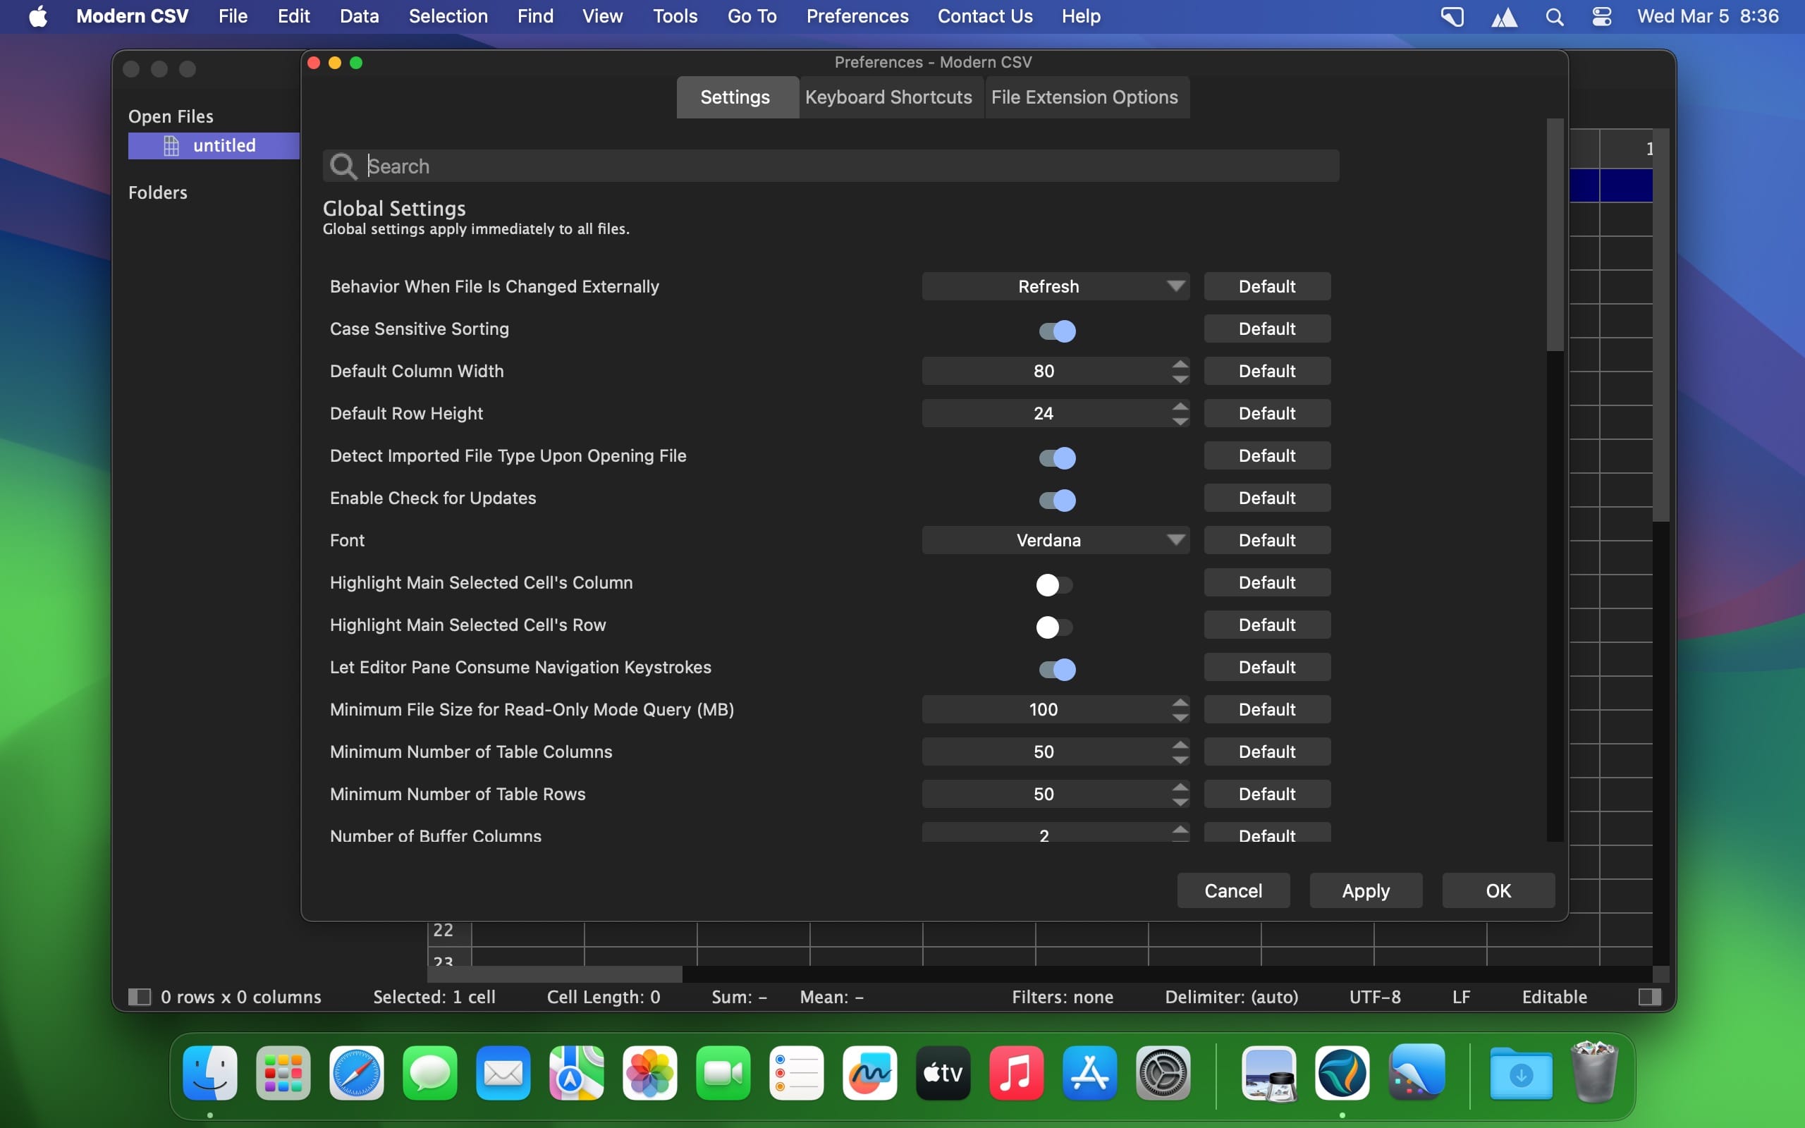1805x1128 pixels.
Task: Select untitled in Open Files list
Action: [214, 145]
